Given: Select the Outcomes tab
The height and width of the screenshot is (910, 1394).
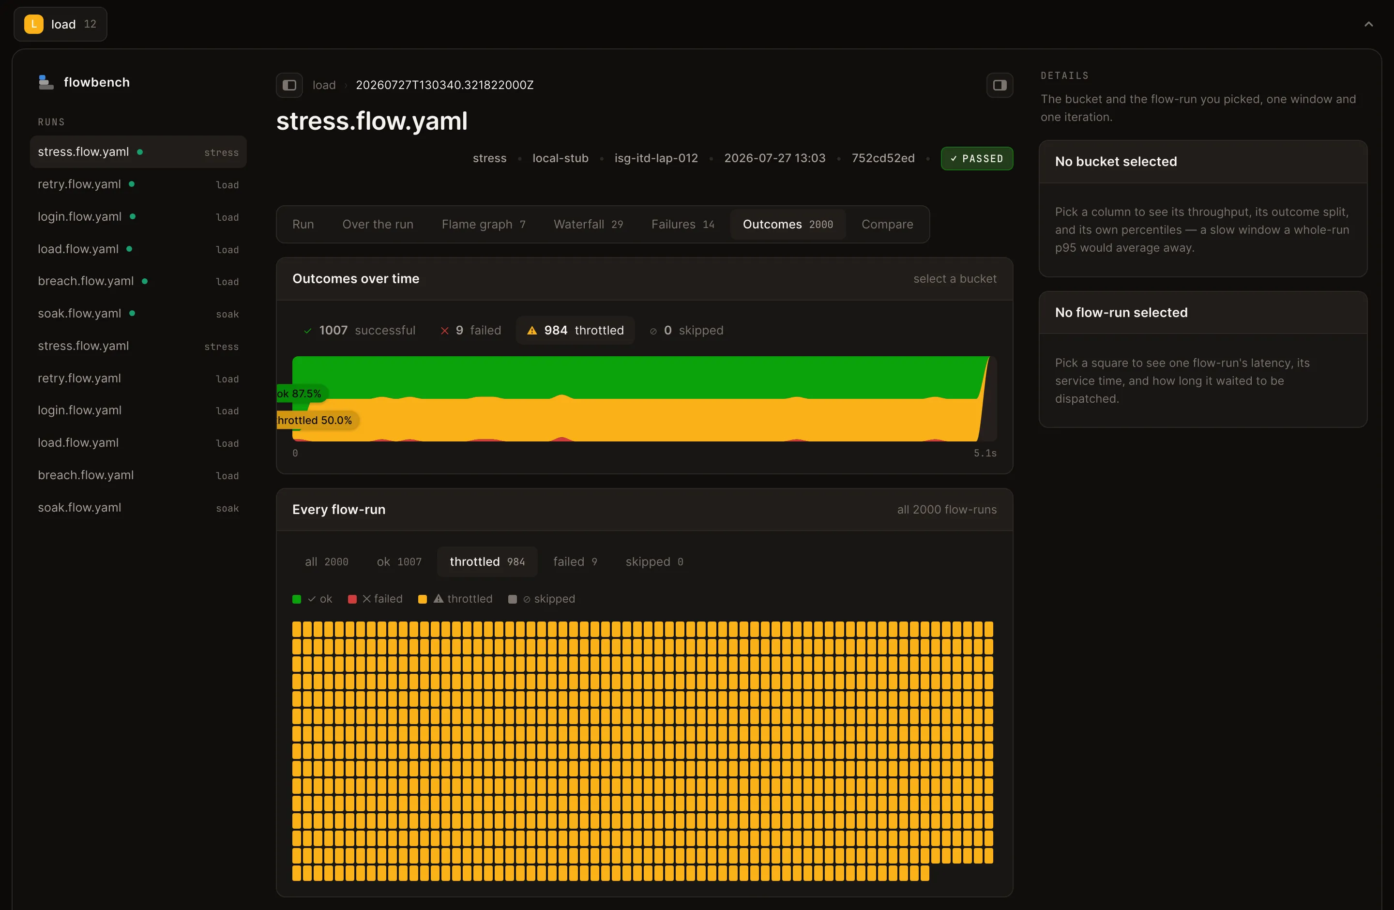Looking at the screenshot, I should [x=788, y=224].
